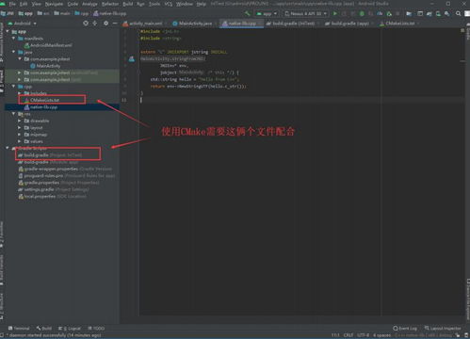The image size is (470, 339).
Task: Open the Search Everywhere magnifier icon
Action: coord(458,13)
